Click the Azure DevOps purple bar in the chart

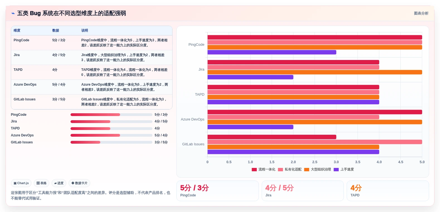[251, 127]
